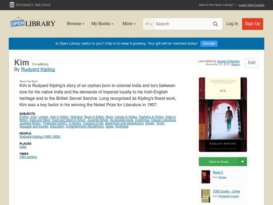Click the Kim book cover image

point(222,114)
